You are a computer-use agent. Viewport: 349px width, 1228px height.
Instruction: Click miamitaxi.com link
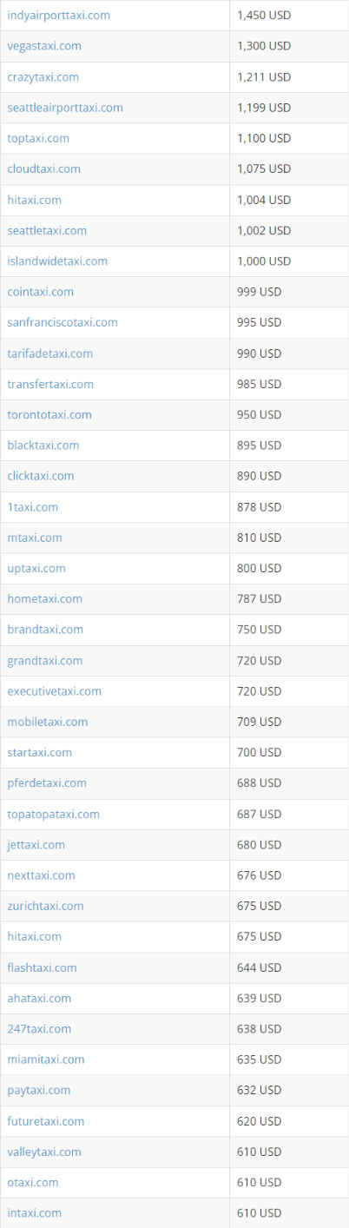[46, 1060]
